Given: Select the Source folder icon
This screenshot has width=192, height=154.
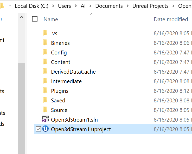Looking at the screenshot, I should coord(45,110).
